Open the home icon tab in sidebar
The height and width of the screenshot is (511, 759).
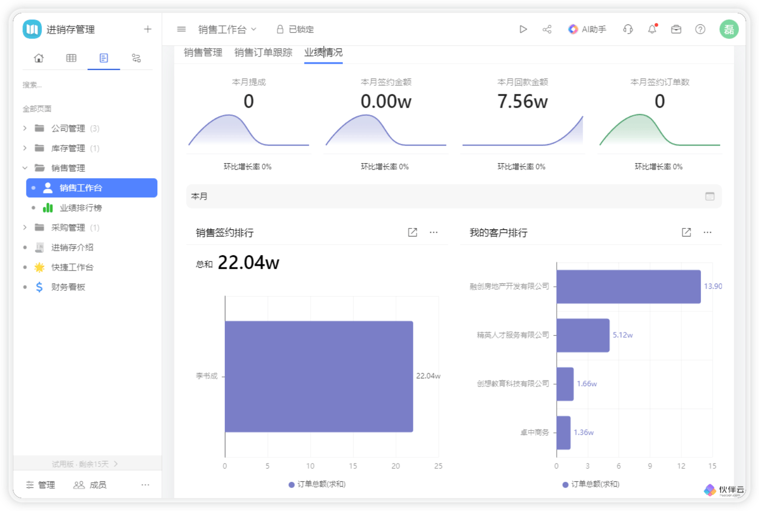pos(39,58)
